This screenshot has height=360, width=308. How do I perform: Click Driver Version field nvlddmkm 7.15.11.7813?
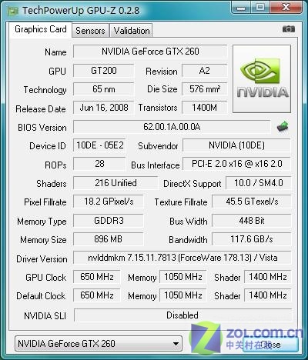[x=182, y=258]
